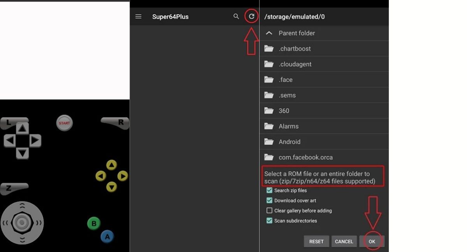Toggle the Scan subdirectories checkbox
This screenshot has width=467, height=252.
(x=269, y=221)
